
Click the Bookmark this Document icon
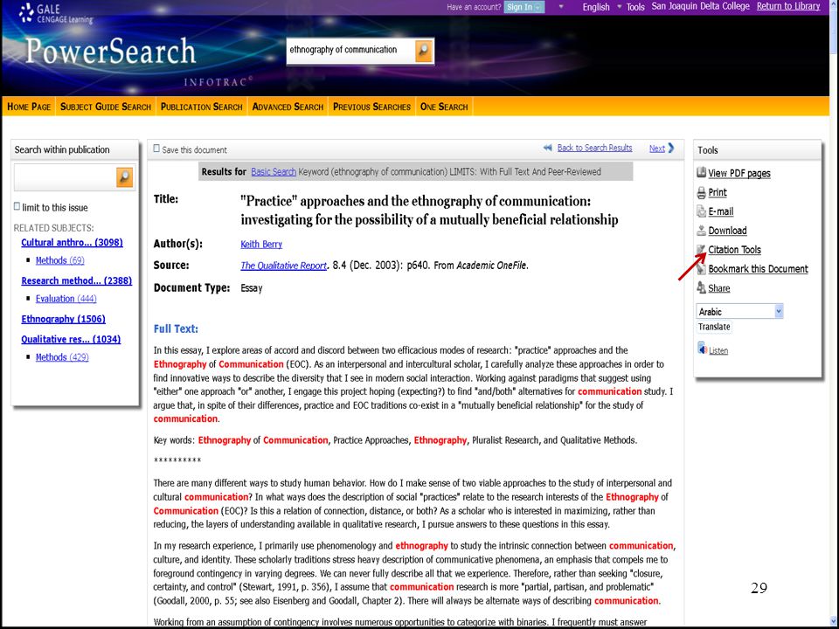(702, 269)
